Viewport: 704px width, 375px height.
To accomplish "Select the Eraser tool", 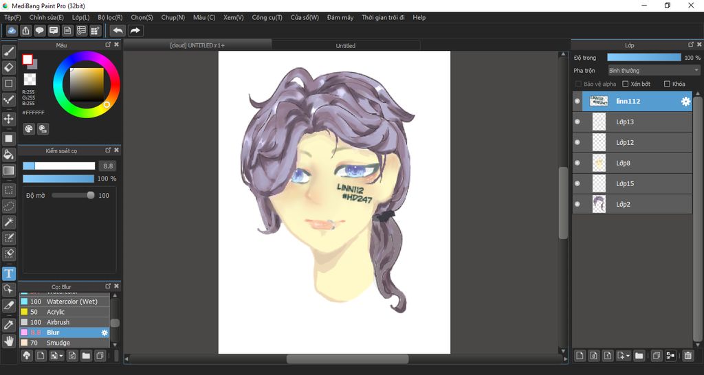I will 8,68.
